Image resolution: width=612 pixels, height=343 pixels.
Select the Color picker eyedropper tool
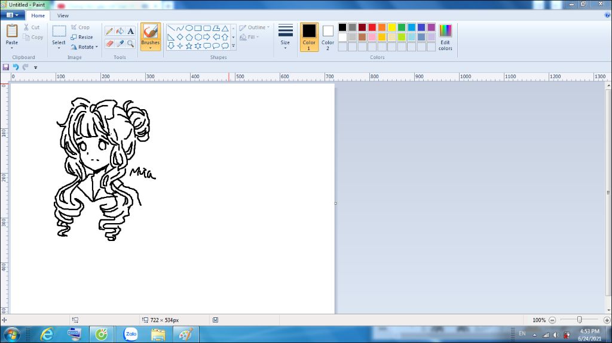point(120,44)
